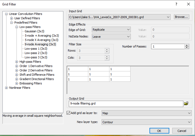Open the output grid folder browse icon
195x136 pixels.
pos(186,103)
